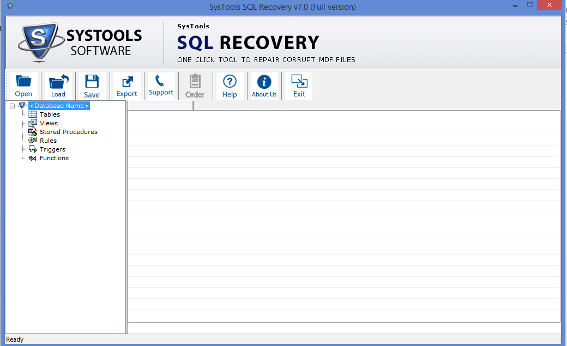Select Views label in tree

pyautogui.click(x=49, y=123)
